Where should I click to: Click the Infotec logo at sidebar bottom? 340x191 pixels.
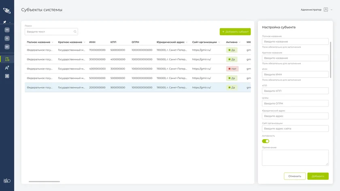click(x=7, y=180)
